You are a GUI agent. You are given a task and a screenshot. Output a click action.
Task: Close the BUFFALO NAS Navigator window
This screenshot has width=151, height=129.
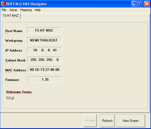(x=147, y=4)
